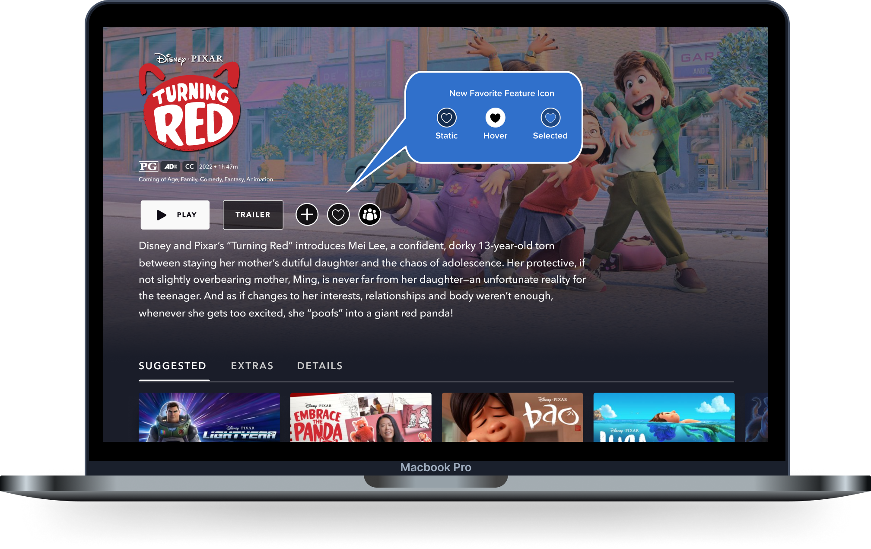Add to watchlist with plus icon

[307, 214]
